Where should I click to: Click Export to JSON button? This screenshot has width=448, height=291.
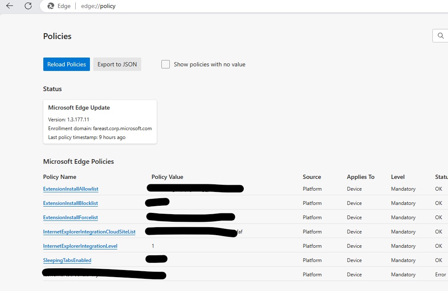(x=117, y=64)
